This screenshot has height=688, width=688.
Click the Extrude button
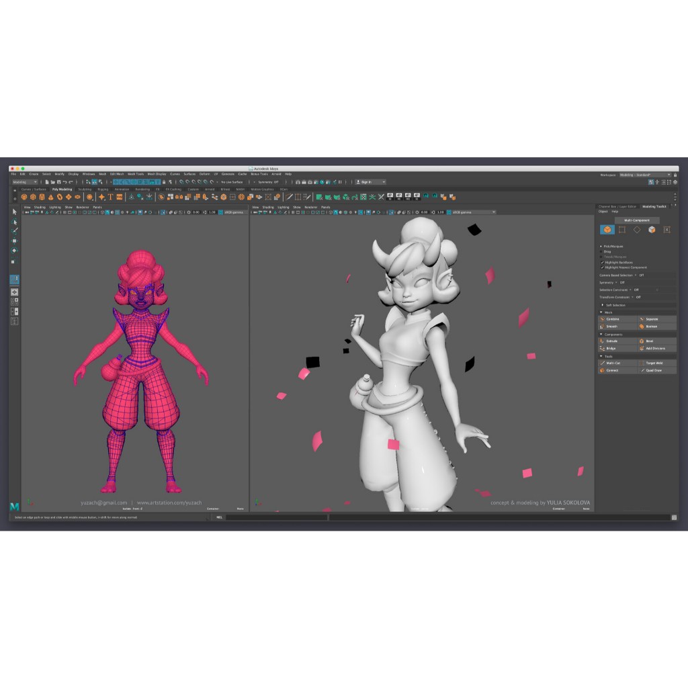618,341
